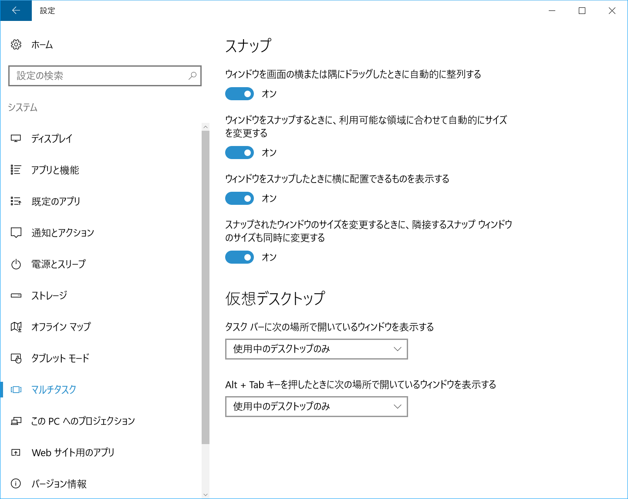Disable simultaneous resize of adjacent snapped windows

coord(240,257)
